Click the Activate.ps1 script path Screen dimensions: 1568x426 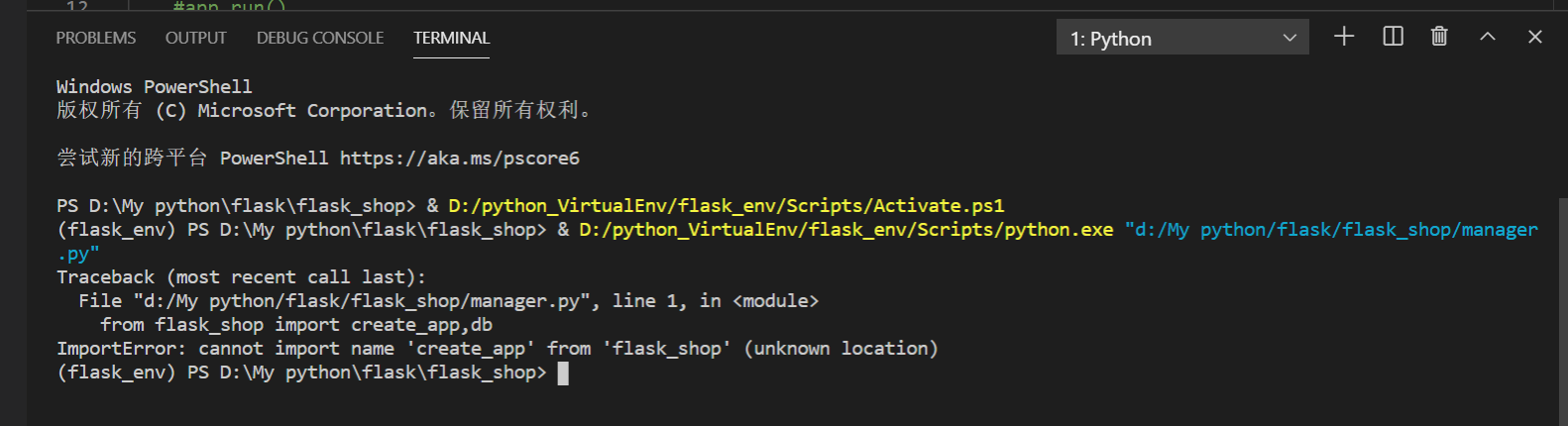[x=727, y=206]
